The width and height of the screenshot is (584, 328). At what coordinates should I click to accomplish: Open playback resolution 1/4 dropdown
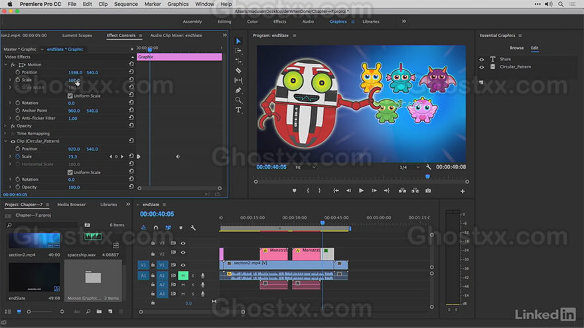click(x=409, y=168)
